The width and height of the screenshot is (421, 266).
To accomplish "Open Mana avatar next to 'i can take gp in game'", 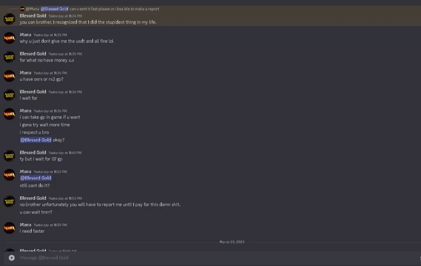I will [9, 114].
